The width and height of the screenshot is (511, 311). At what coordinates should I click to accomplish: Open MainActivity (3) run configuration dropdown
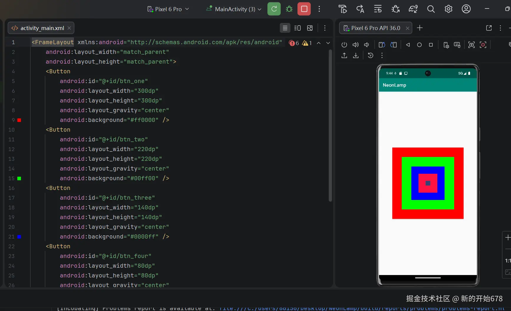point(234,9)
